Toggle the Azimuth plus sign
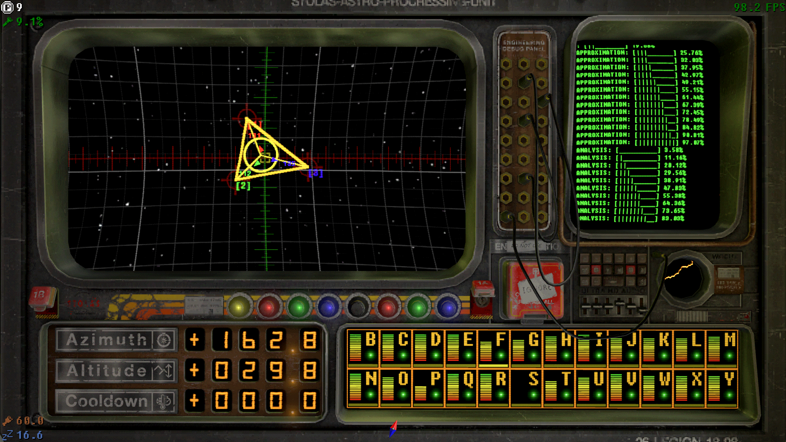This screenshot has height=442, width=786. pos(194,340)
